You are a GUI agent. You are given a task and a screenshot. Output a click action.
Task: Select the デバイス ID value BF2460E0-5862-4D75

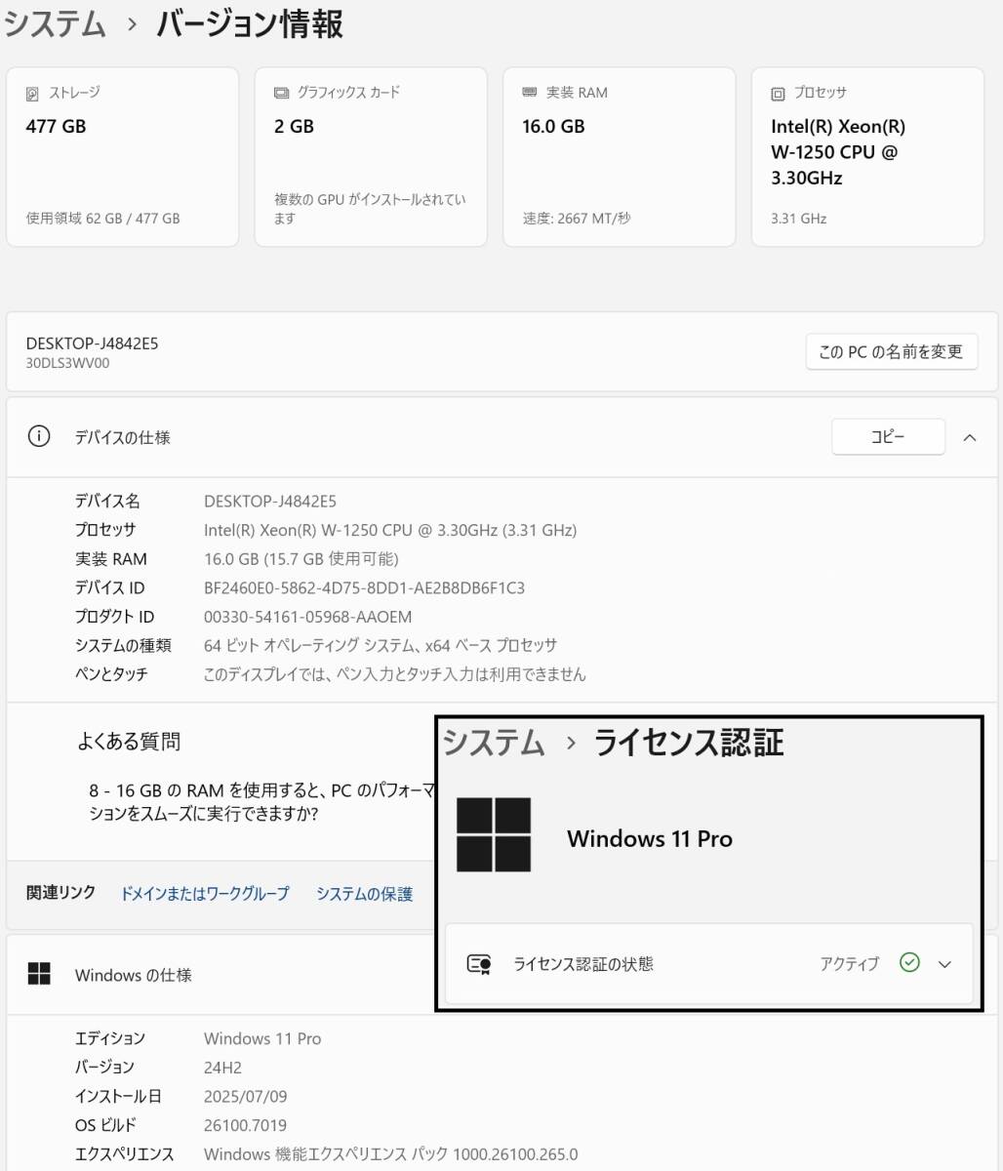364,587
